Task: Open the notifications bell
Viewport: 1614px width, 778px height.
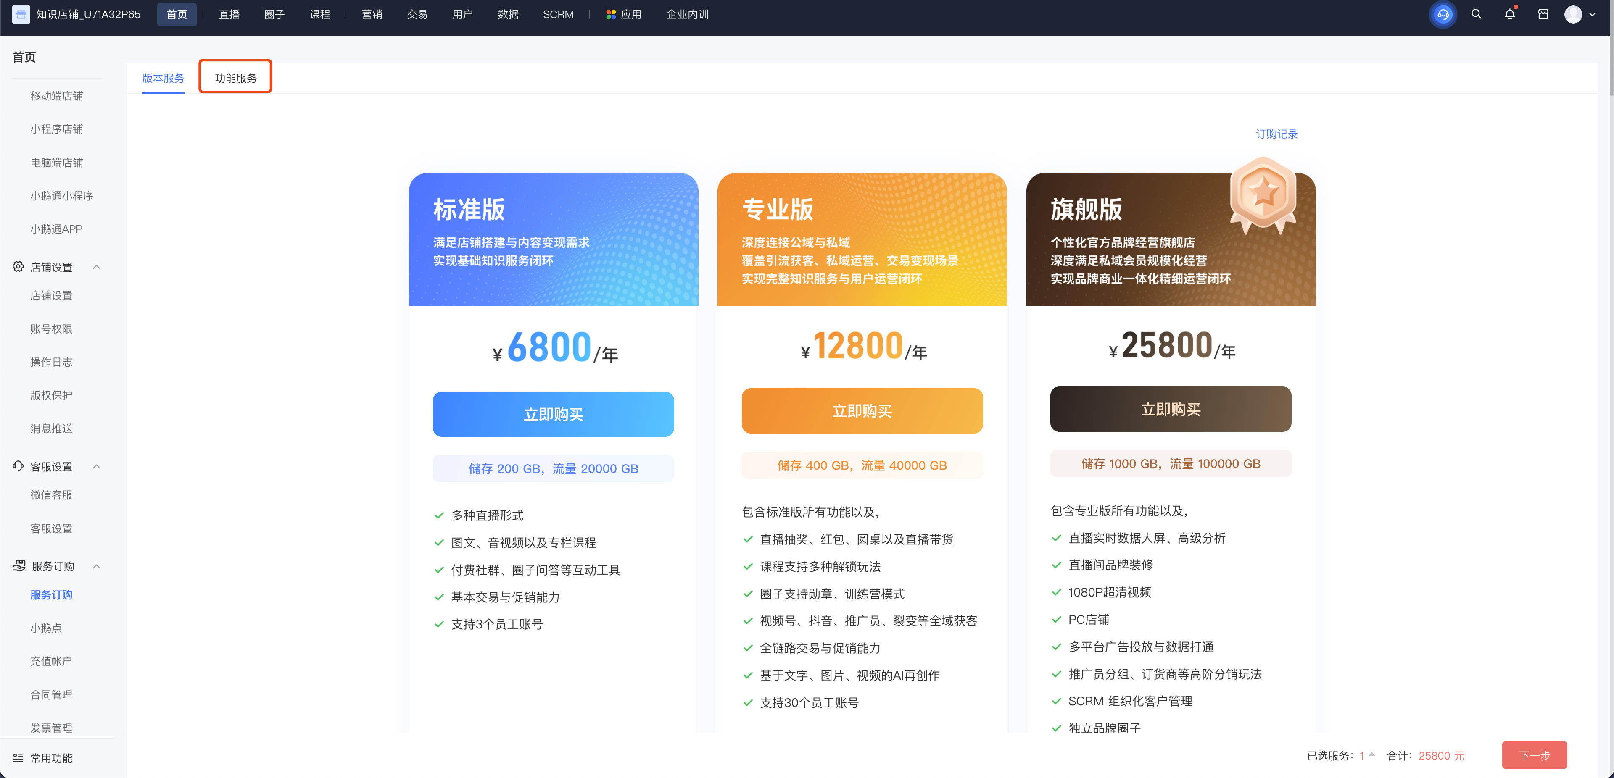Action: 1509,14
